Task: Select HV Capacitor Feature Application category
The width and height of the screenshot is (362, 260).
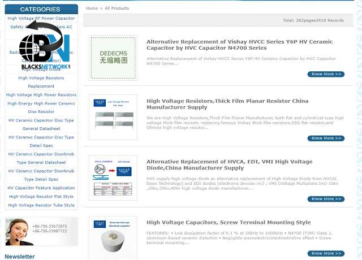Action: pos(41,188)
